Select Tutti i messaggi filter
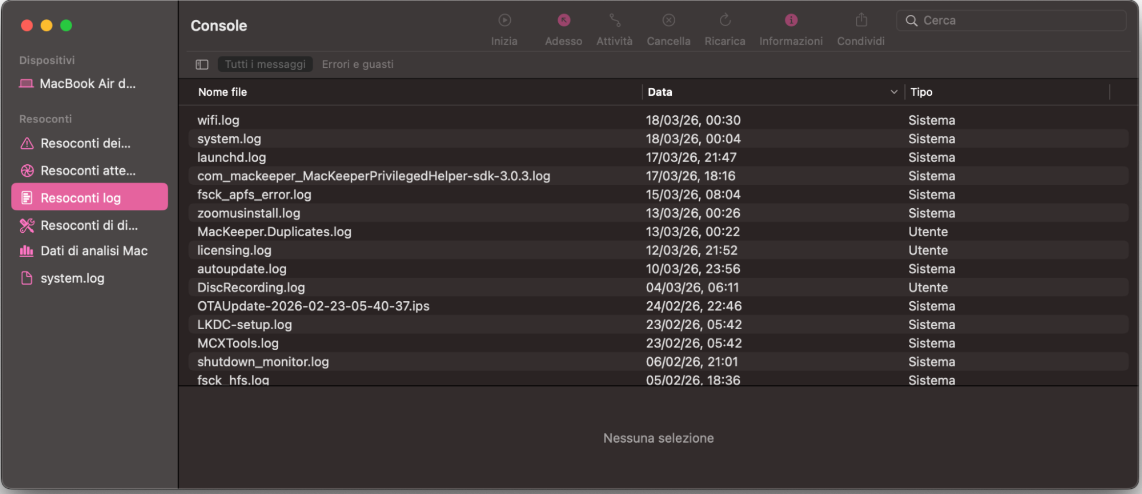Screen dimensions: 1142x494 (265, 64)
